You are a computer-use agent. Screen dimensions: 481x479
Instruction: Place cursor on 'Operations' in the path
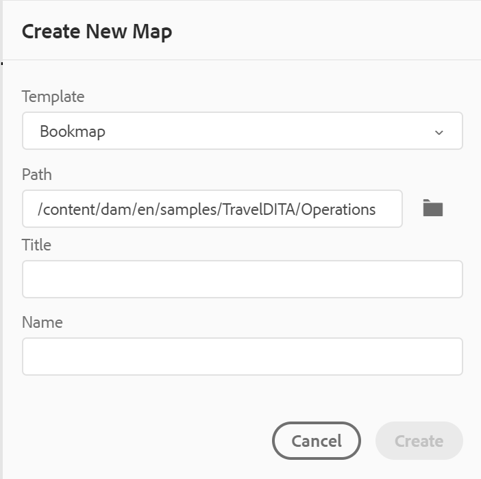338,210
